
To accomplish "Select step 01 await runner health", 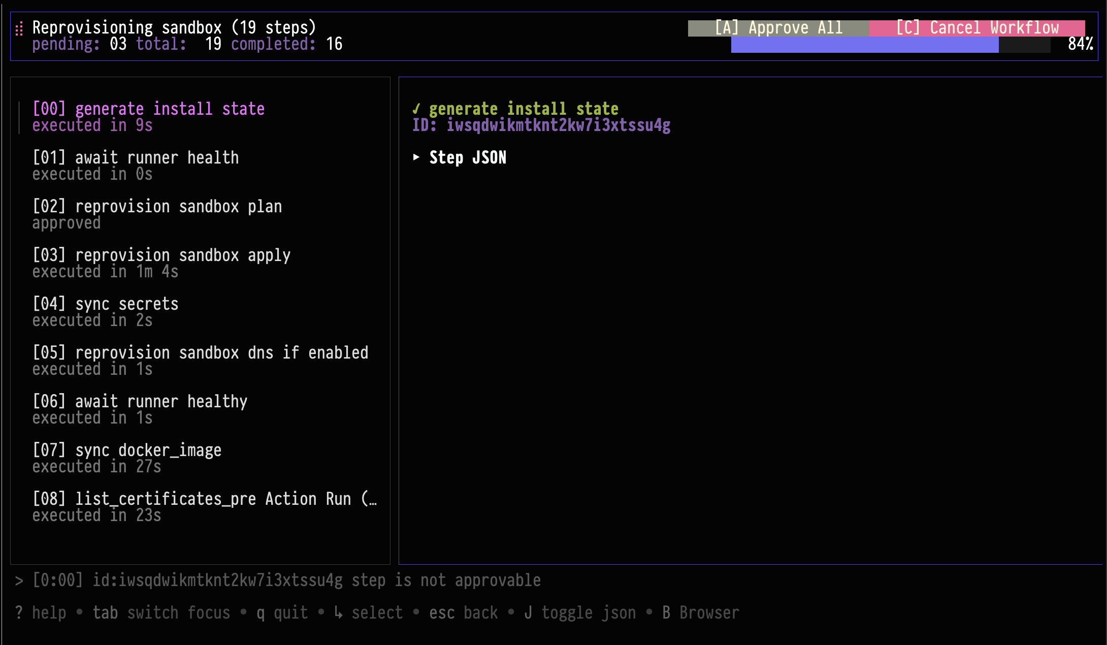I will (x=135, y=157).
